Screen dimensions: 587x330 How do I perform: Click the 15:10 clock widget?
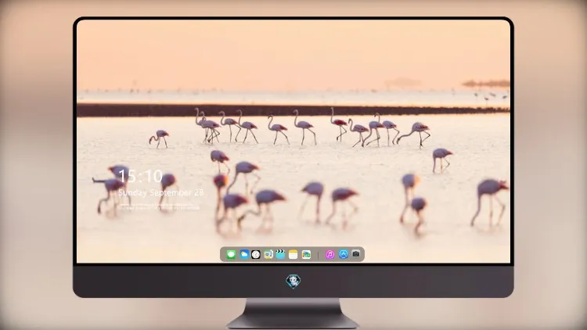140,176
